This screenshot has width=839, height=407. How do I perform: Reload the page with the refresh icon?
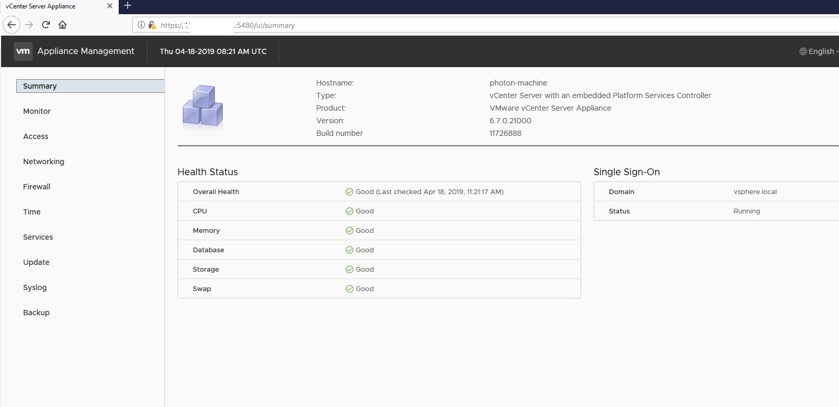(x=46, y=25)
